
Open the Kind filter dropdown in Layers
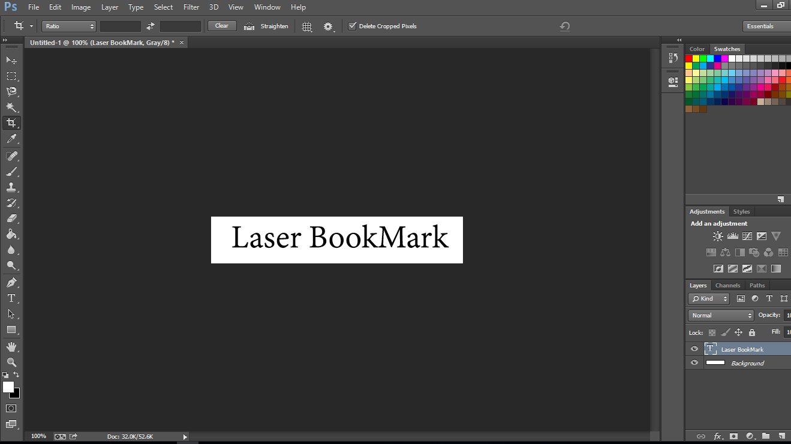click(x=708, y=298)
